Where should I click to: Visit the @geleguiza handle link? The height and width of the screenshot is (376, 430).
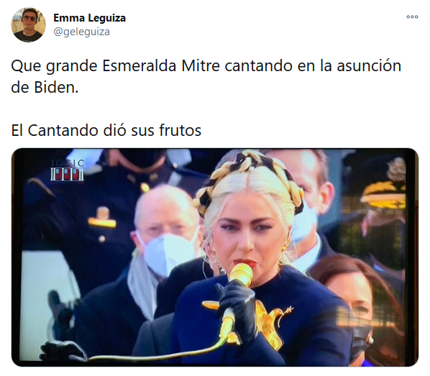tap(81, 32)
